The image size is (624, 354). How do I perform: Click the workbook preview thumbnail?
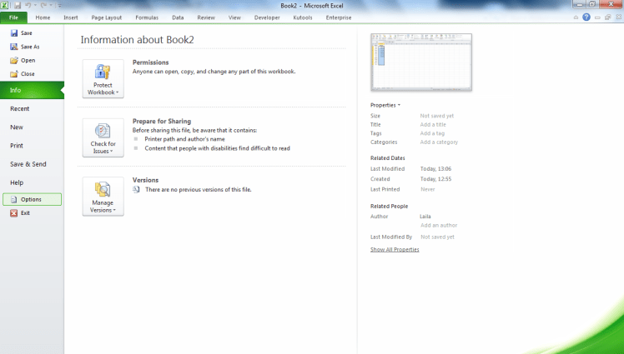tap(420, 62)
